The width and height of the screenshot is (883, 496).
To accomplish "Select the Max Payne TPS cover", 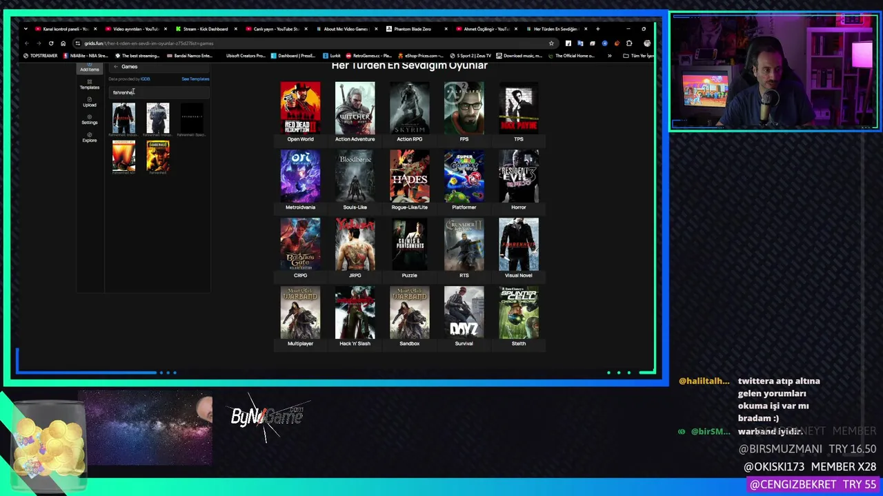I will click(519, 107).
